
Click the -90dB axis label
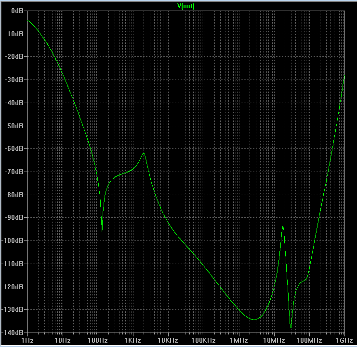click(14, 218)
